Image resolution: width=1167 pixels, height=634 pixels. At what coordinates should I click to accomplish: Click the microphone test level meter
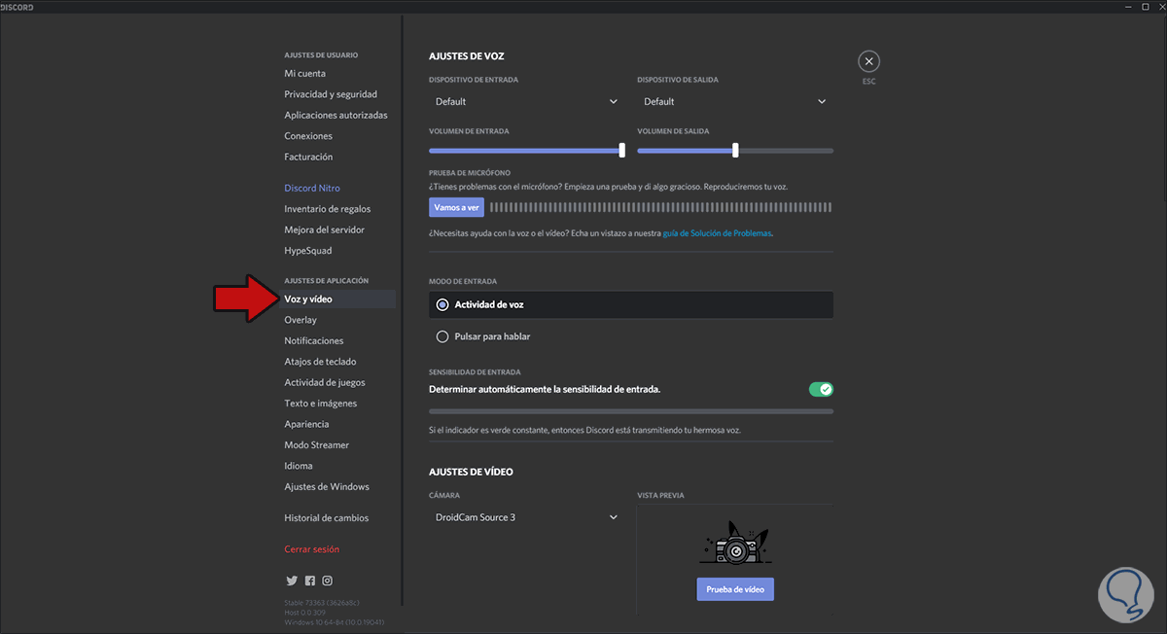[x=661, y=207]
